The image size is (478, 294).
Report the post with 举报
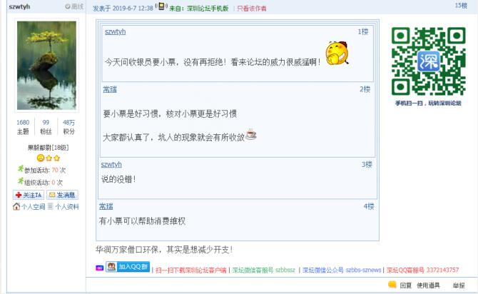click(459, 285)
